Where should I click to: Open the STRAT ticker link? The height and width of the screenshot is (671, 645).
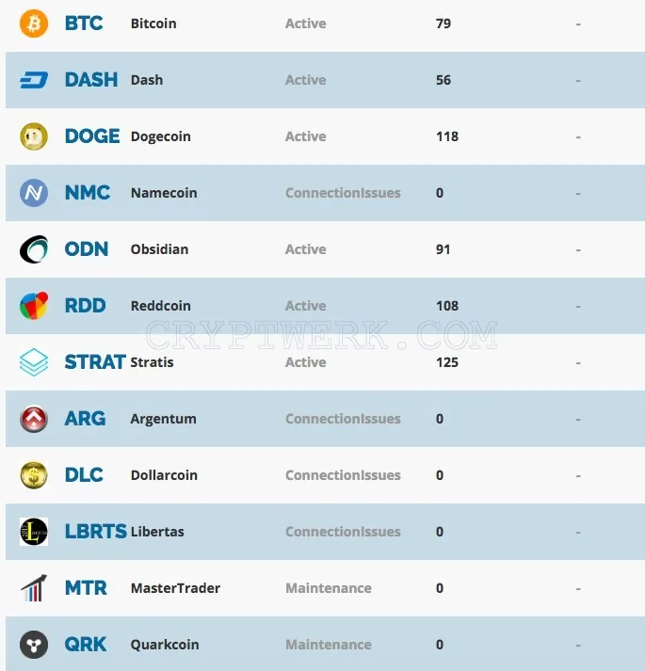tap(95, 362)
